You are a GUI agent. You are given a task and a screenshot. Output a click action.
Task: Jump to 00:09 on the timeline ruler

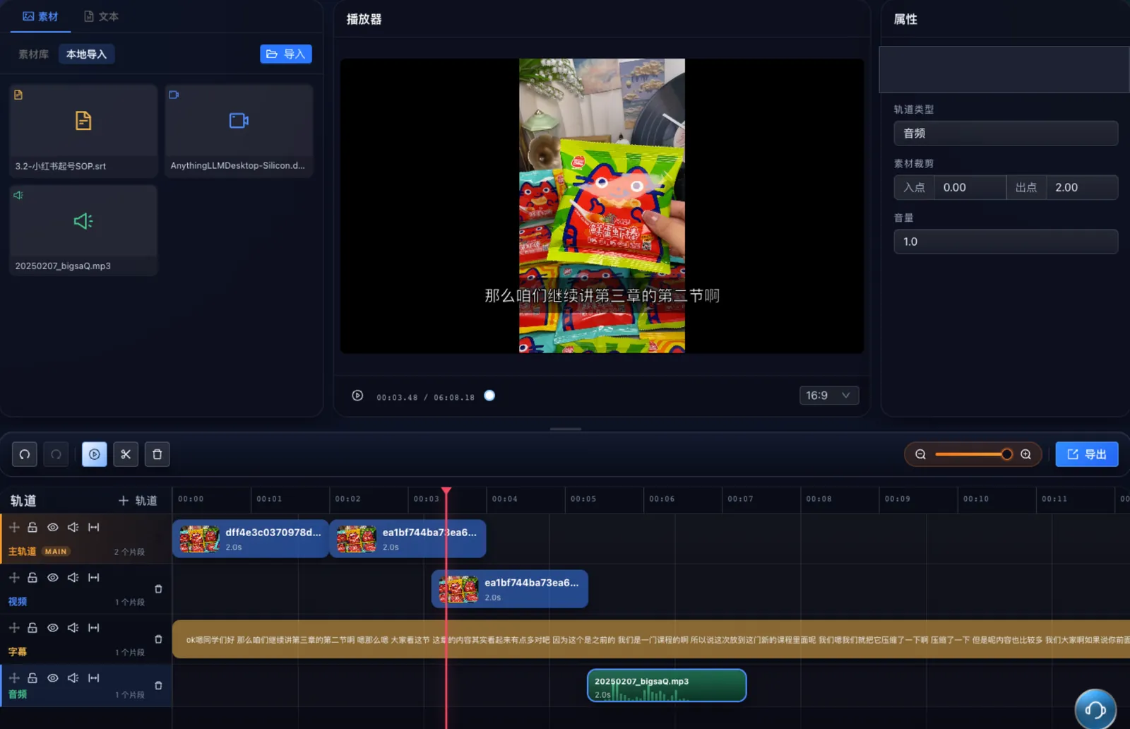click(898, 499)
